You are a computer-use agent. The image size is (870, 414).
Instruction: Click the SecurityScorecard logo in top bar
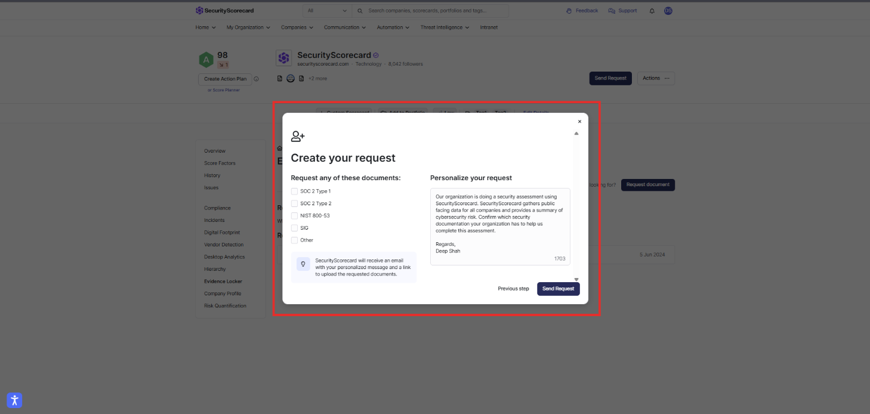pos(224,11)
